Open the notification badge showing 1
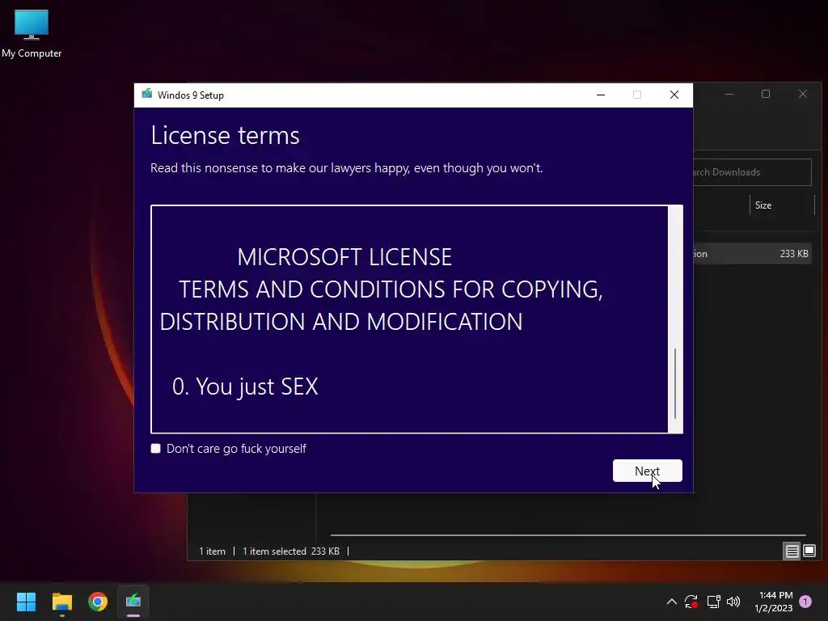This screenshot has height=621, width=828. point(805,602)
